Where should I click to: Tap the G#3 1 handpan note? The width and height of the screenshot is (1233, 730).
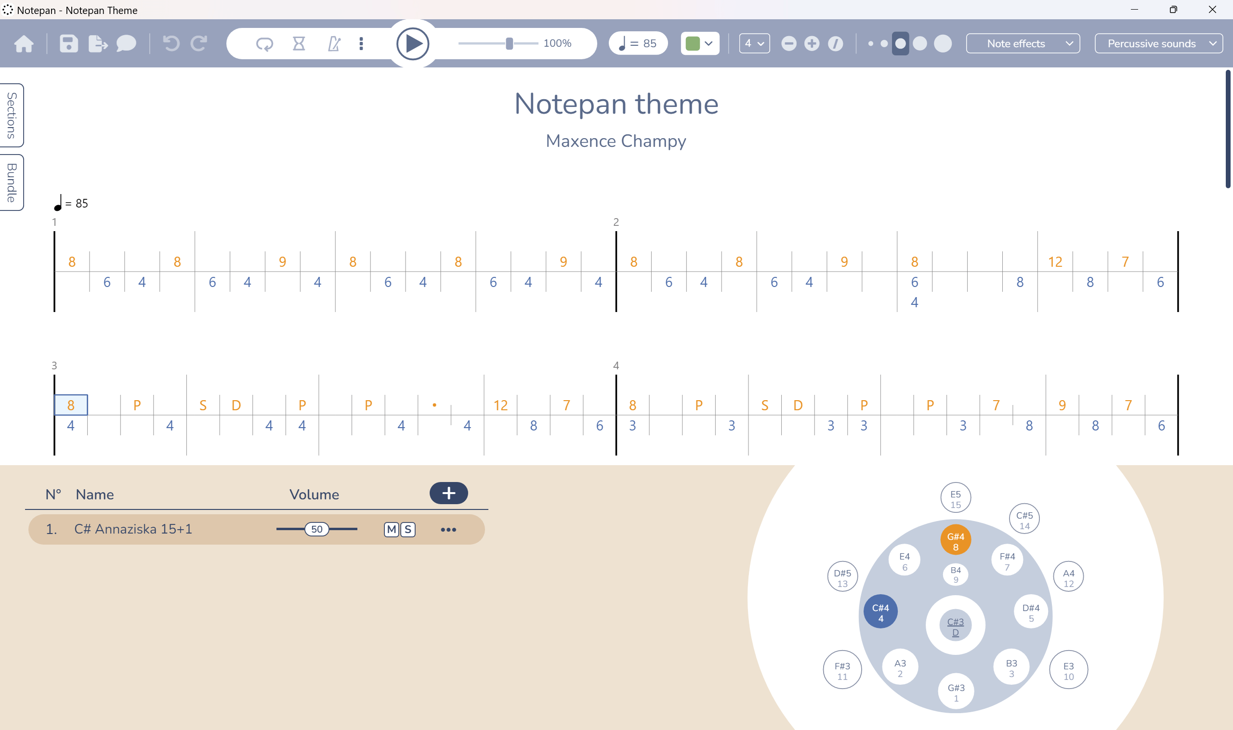[956, 691]
